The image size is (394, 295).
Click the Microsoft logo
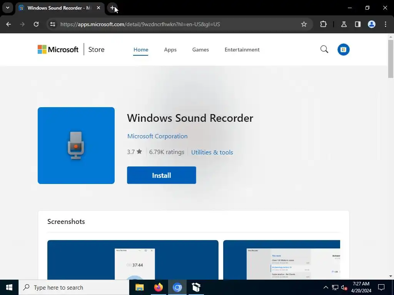pyautogui.click(x=58, y=50)
